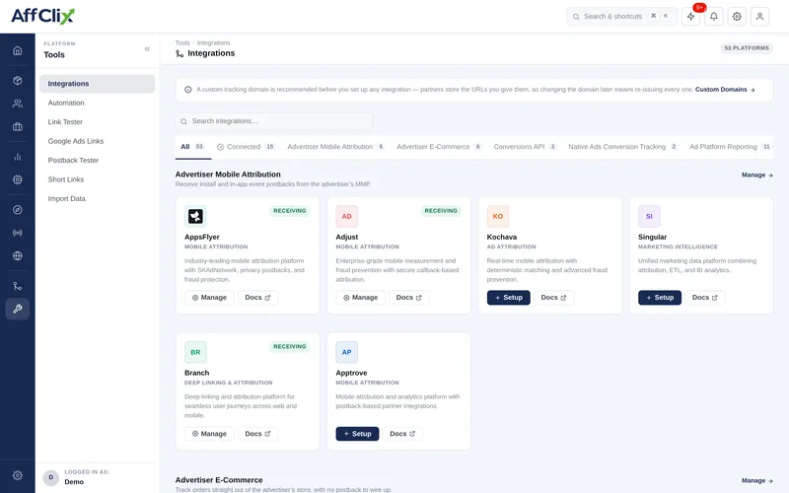Switch to Advertiser Mobile Attribution tab
The width and height of the screenshot is (789, 493).
336,147
